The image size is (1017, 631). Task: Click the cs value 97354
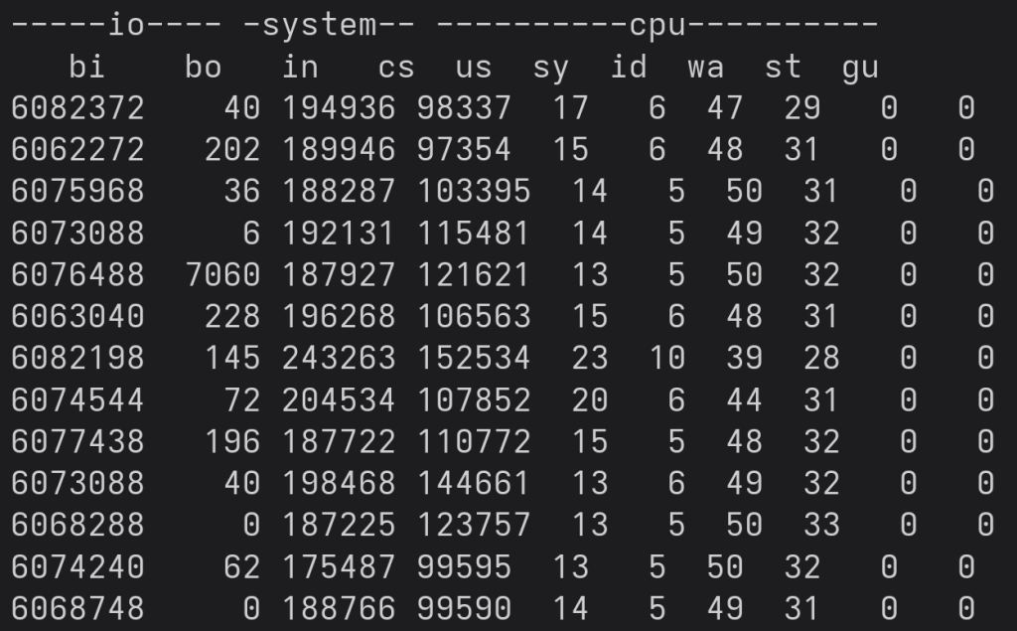pyautogui.click(x=464, y=150)
